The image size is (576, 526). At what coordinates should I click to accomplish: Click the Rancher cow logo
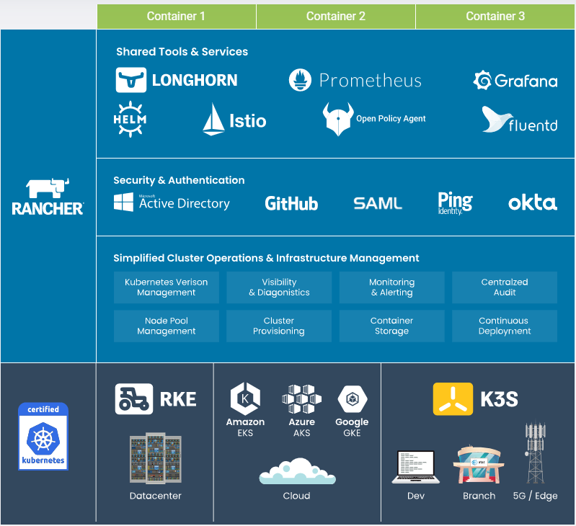(48, 188)
